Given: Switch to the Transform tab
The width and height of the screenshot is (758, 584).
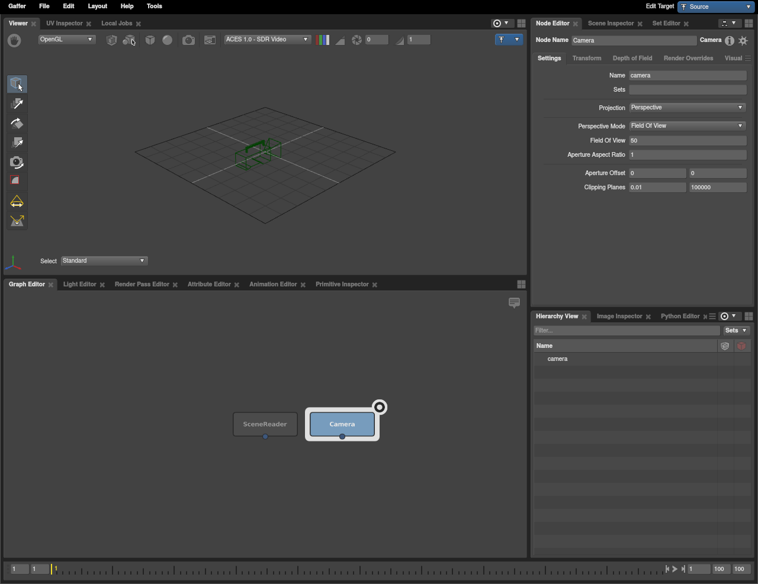Looking at the screenshot, I should pyautogui.click(x=586, y=58).
